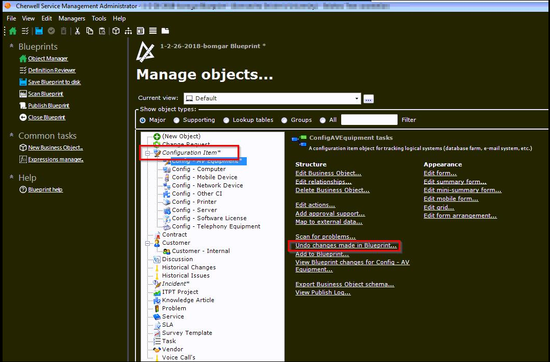Click the Save Blueprint disk icon in toolbar
The image size is (550, 362).
coord(39,31)
